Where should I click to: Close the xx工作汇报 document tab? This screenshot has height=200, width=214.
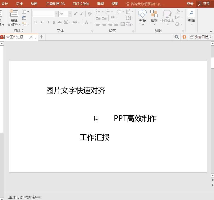(x=31, y=37)
